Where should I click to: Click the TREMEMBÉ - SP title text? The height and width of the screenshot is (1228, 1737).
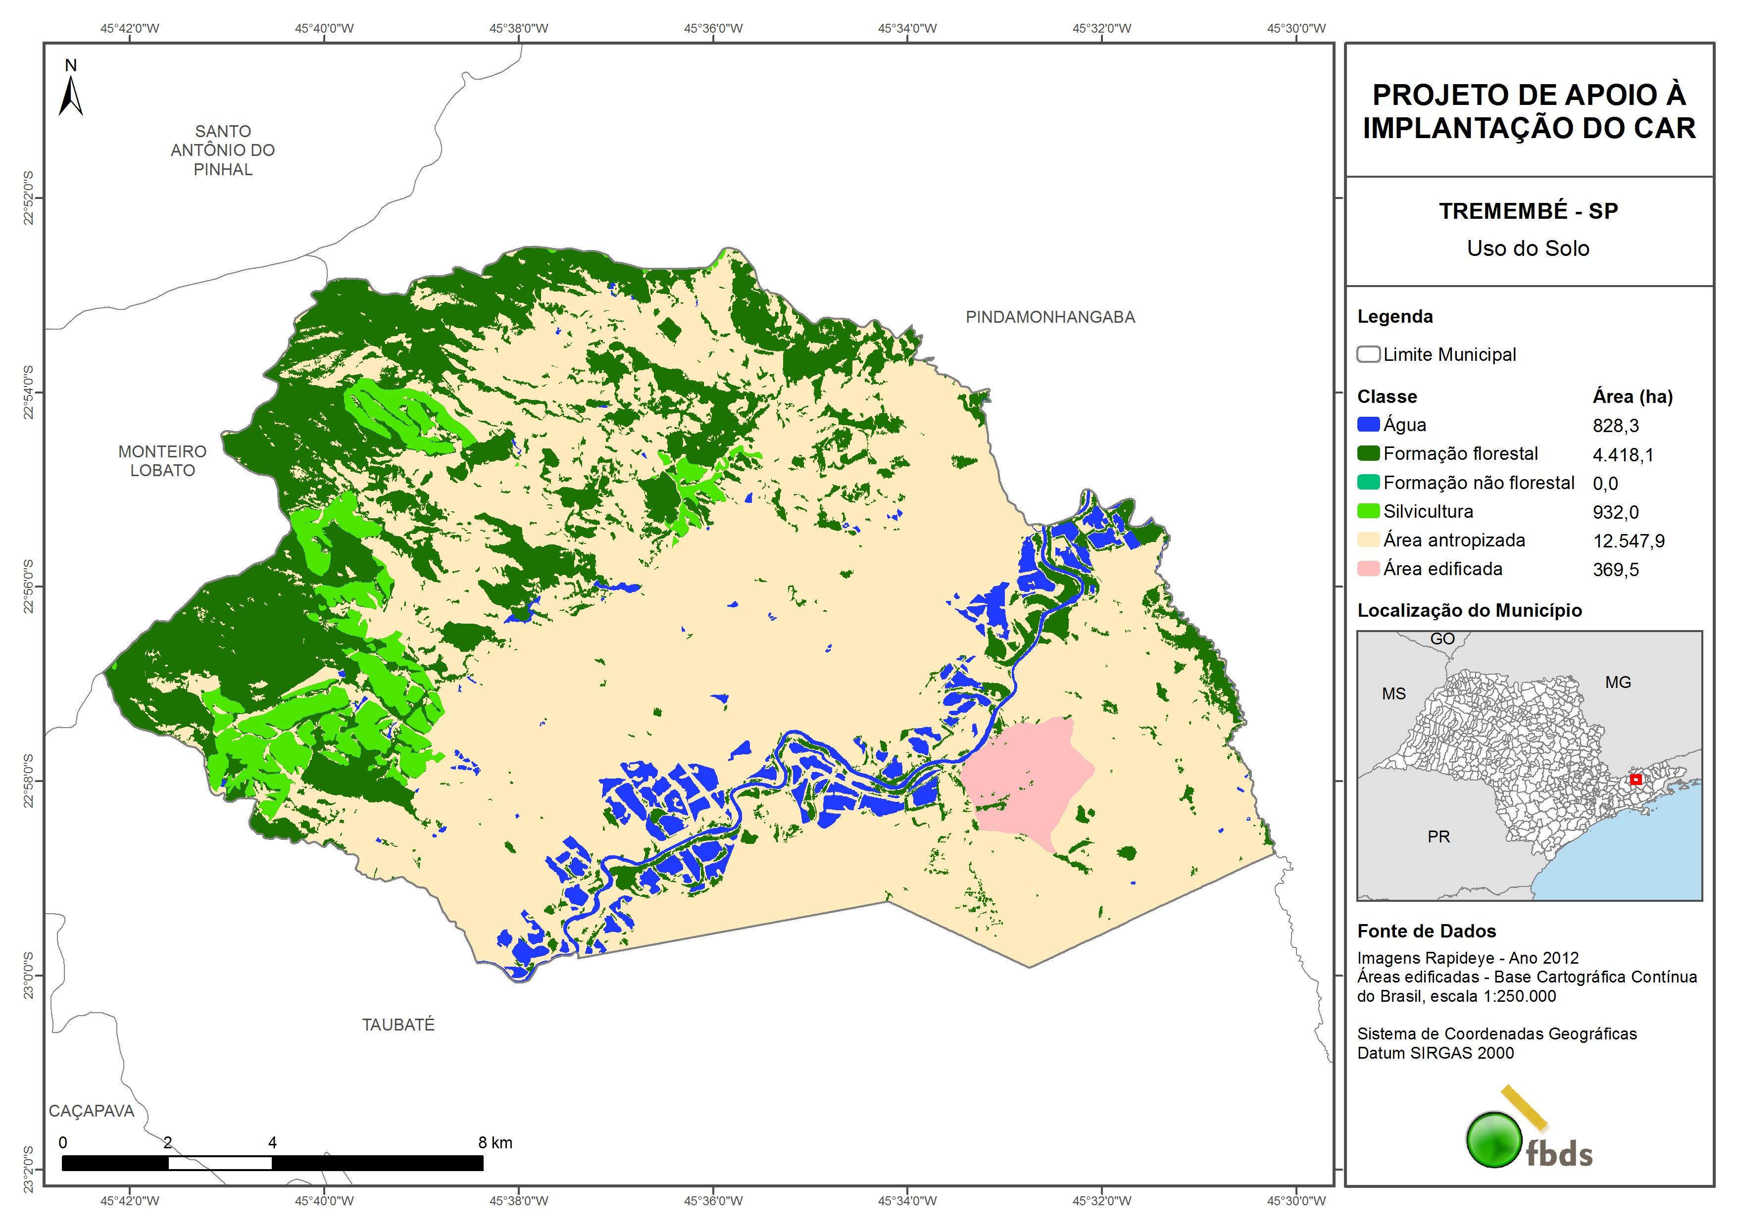(1528, 211)
